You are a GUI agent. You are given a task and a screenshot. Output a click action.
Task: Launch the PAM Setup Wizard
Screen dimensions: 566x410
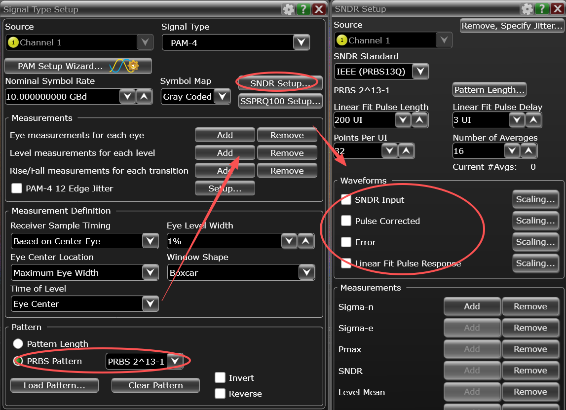coord(78,66)
